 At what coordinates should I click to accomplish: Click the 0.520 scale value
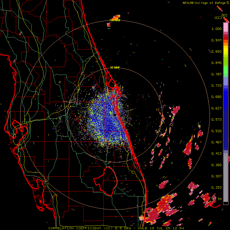216,131
